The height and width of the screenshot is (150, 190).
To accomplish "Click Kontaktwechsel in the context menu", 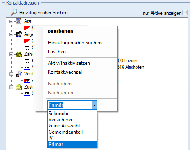I will pos(65,72).
